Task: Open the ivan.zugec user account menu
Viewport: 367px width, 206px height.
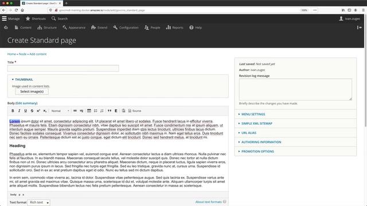Action: click(349, 18)
